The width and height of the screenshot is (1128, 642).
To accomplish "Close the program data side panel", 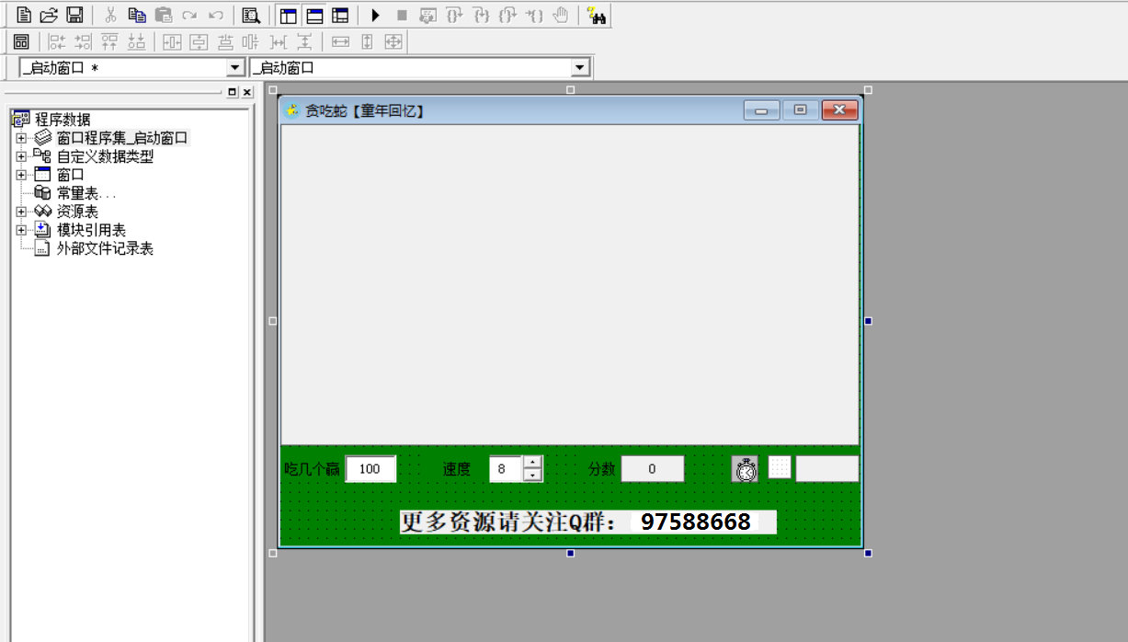I will (246, 92).
